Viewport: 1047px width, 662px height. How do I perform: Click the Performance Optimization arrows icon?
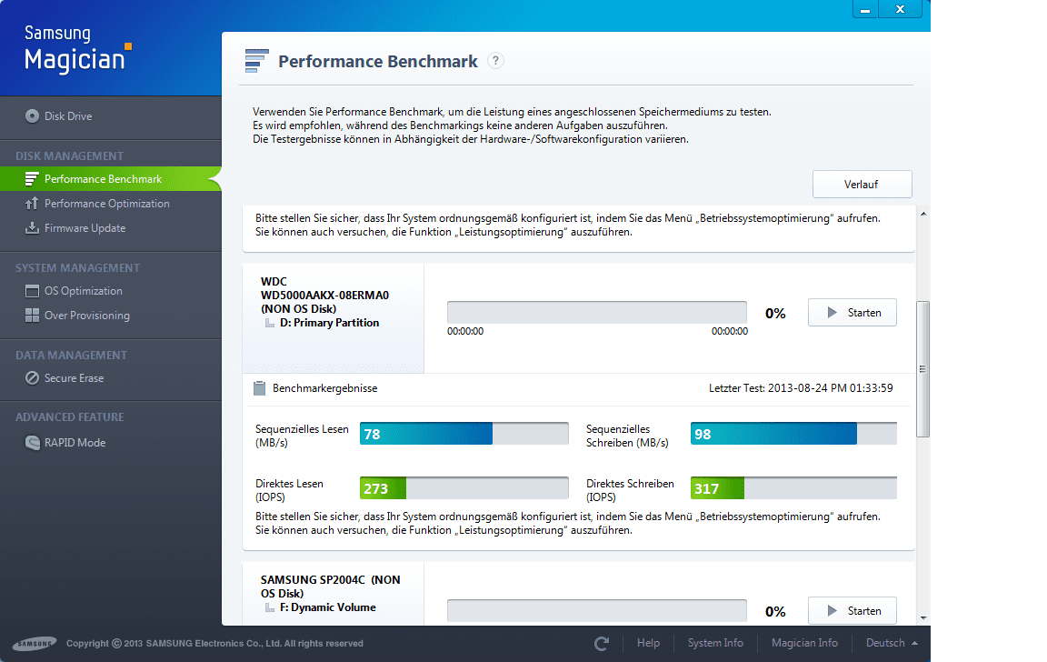click(32, 204)
